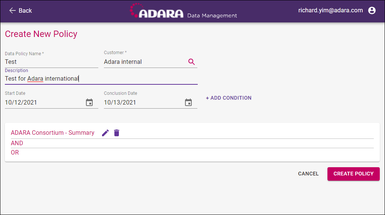Open the Conclusion Date calendar picker
The width and height of the screenshot is (385, 215).
point(188,103)
